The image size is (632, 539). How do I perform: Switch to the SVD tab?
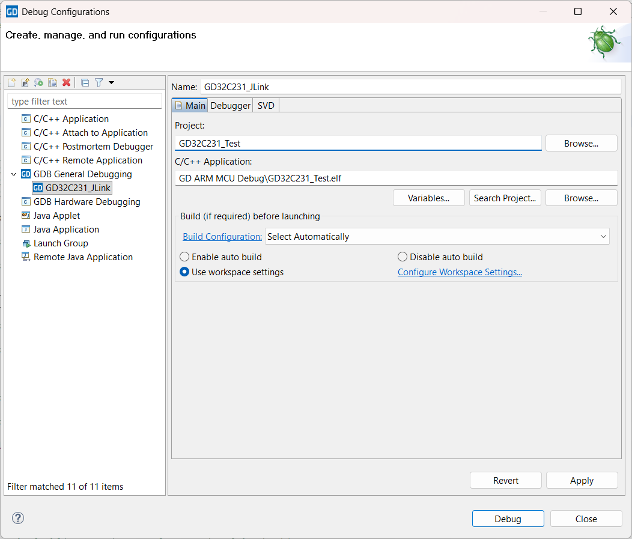pyautogui.click(x=266, y=106)
